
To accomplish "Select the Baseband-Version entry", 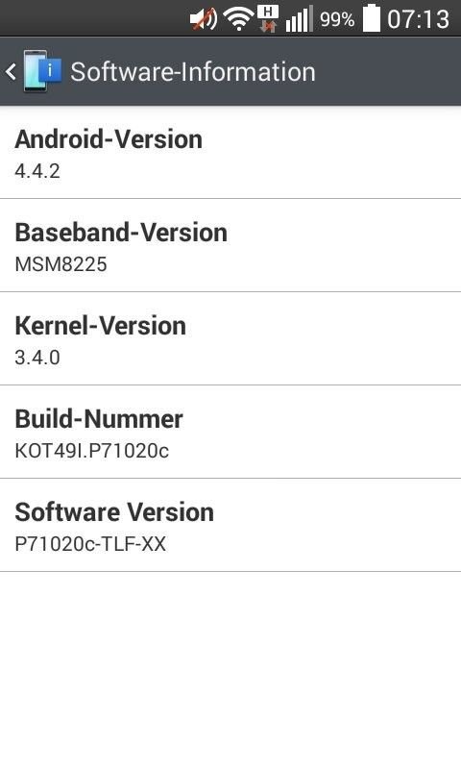I will tap(230, 246).
